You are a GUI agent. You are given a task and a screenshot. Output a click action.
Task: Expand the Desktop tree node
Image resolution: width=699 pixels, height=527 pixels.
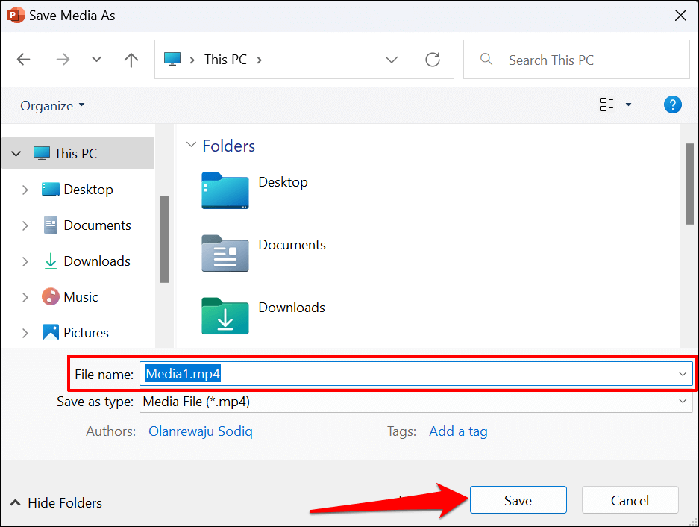pyautogui.click(x=25, y=190)
